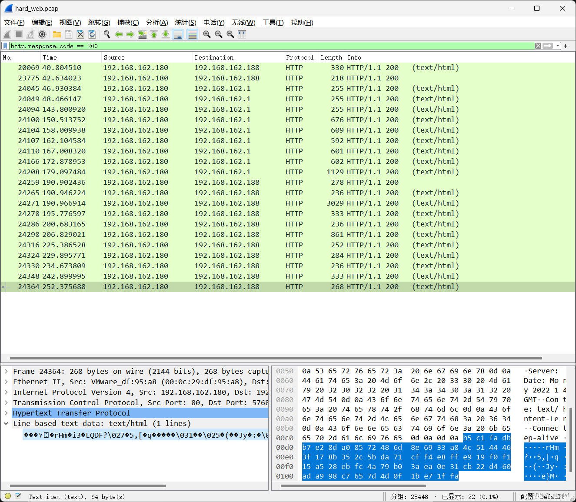
Task: Sort by the No. column header
Action: pyautogui.click(x=20, y=57)
